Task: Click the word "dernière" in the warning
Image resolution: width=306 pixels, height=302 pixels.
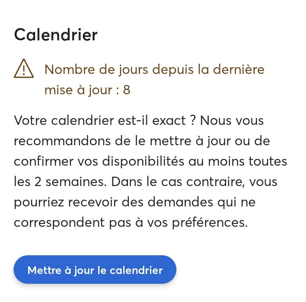Action: 239,70
